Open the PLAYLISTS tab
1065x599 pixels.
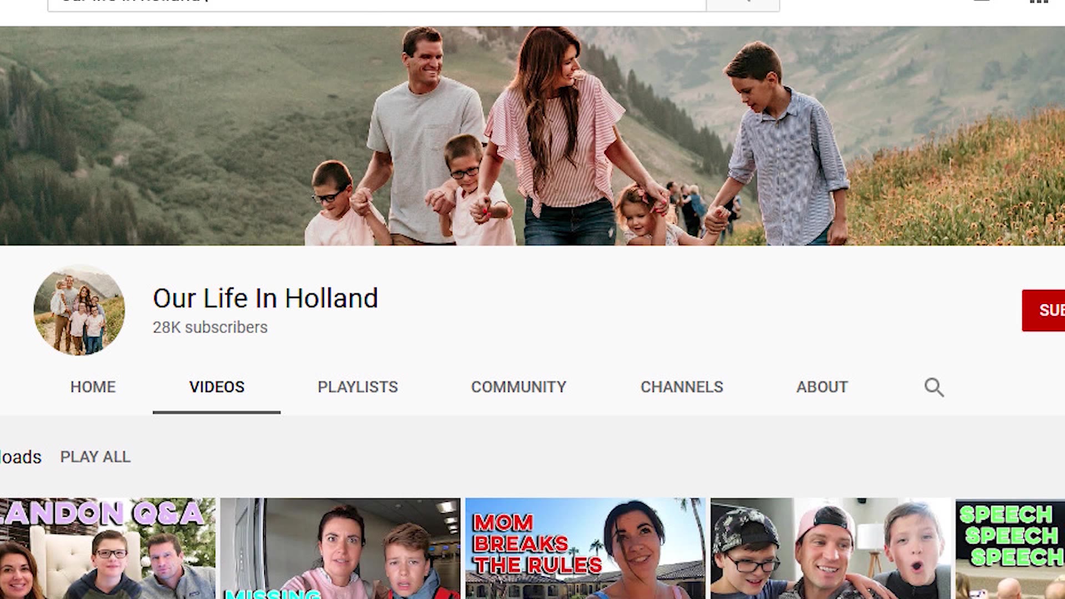point(357,387)
